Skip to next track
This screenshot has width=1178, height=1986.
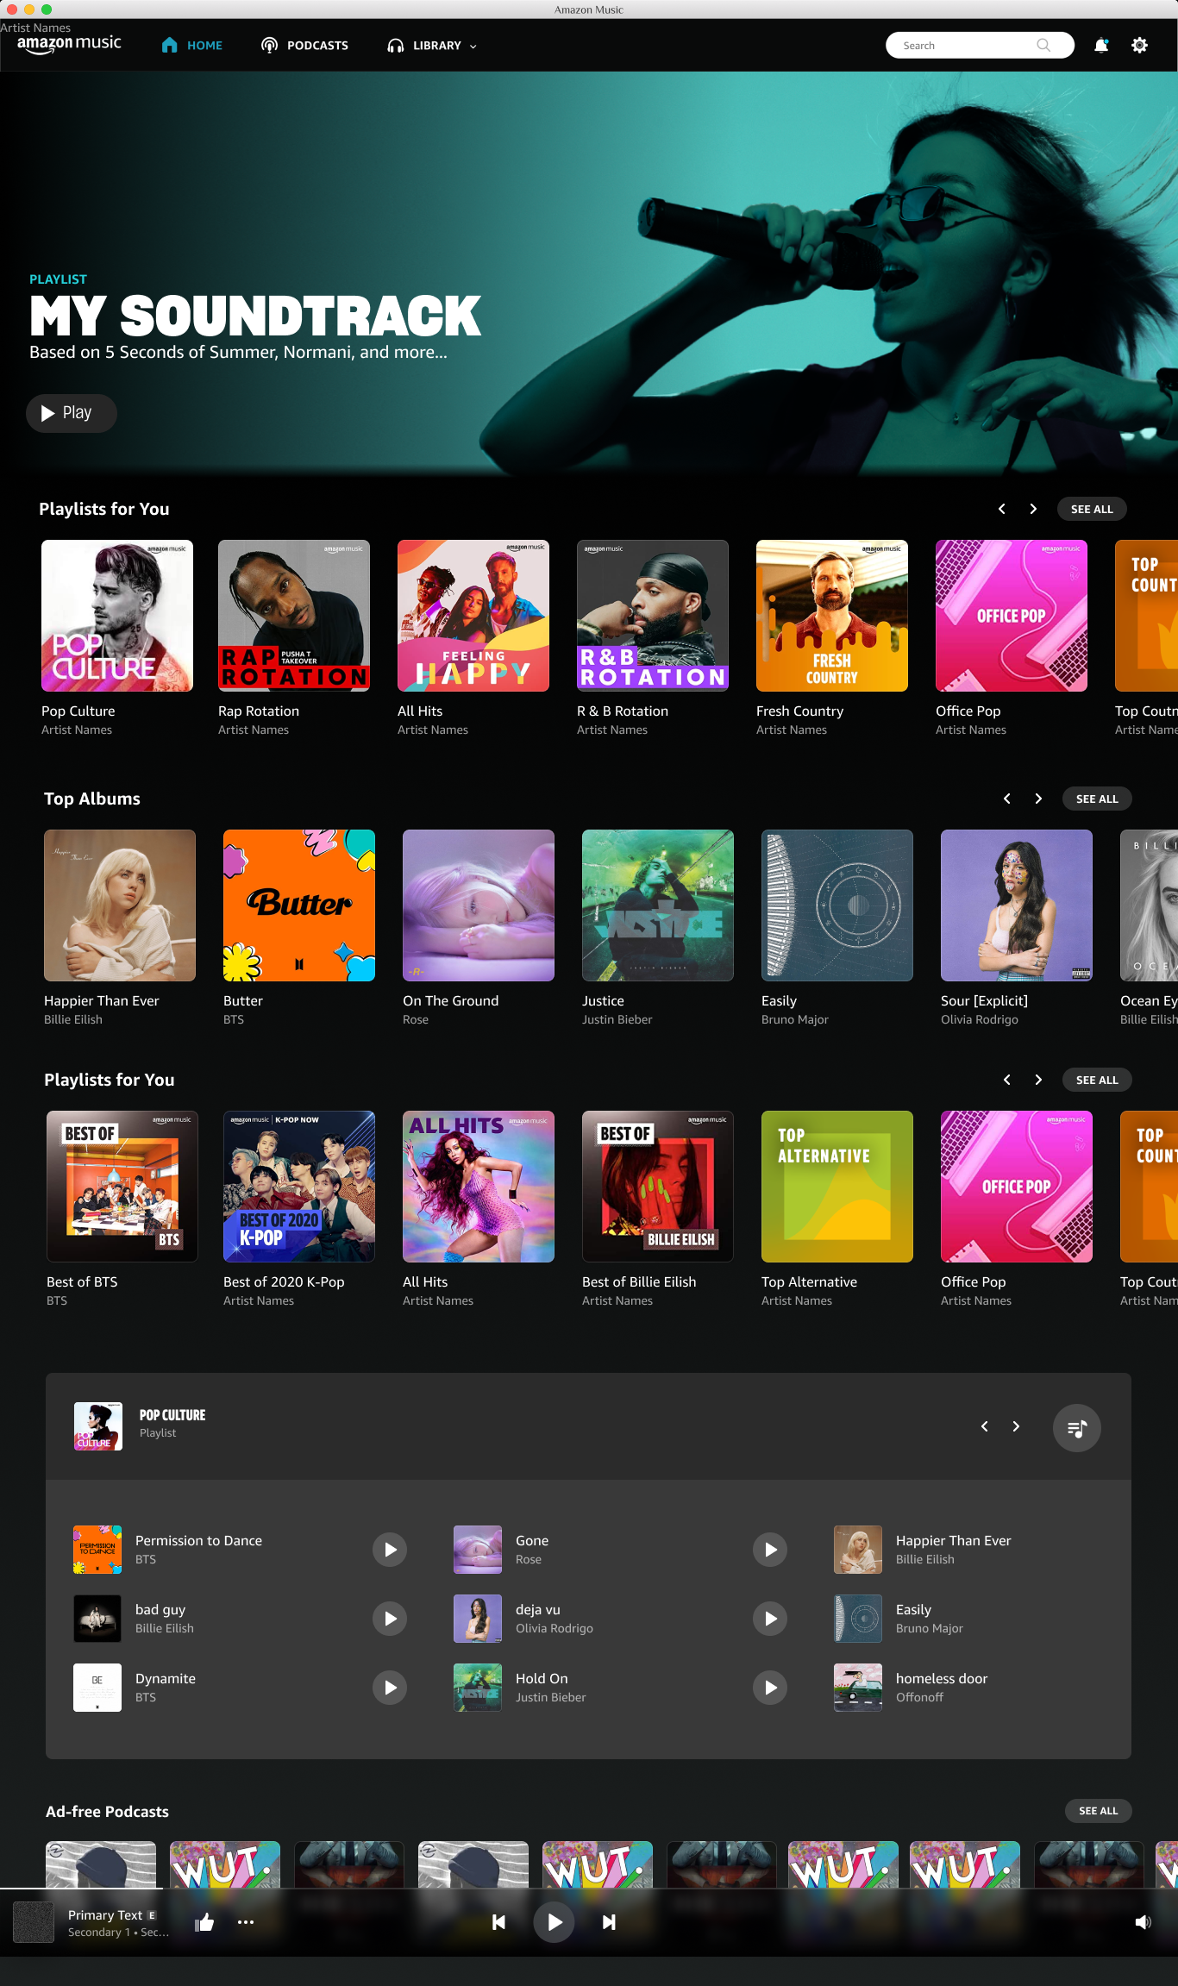point(609,1922)
